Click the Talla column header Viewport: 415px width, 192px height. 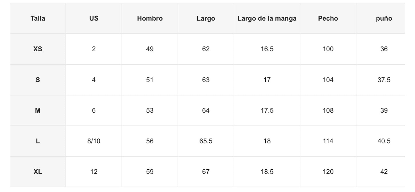(x=38, y=18)
